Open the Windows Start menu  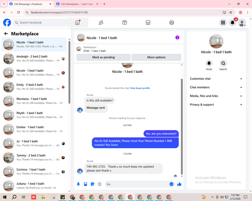(5, 197)
